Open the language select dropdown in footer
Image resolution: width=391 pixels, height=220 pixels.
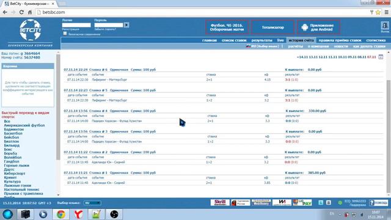tap(92, 203)
